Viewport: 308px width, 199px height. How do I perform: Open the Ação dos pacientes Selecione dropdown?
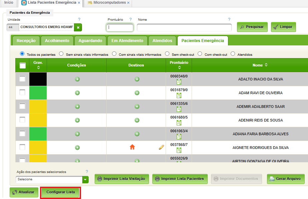(x=52, y=180)
